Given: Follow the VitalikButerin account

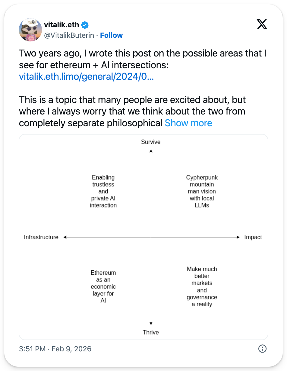Looking at the screenshot, I should (111, 35).
